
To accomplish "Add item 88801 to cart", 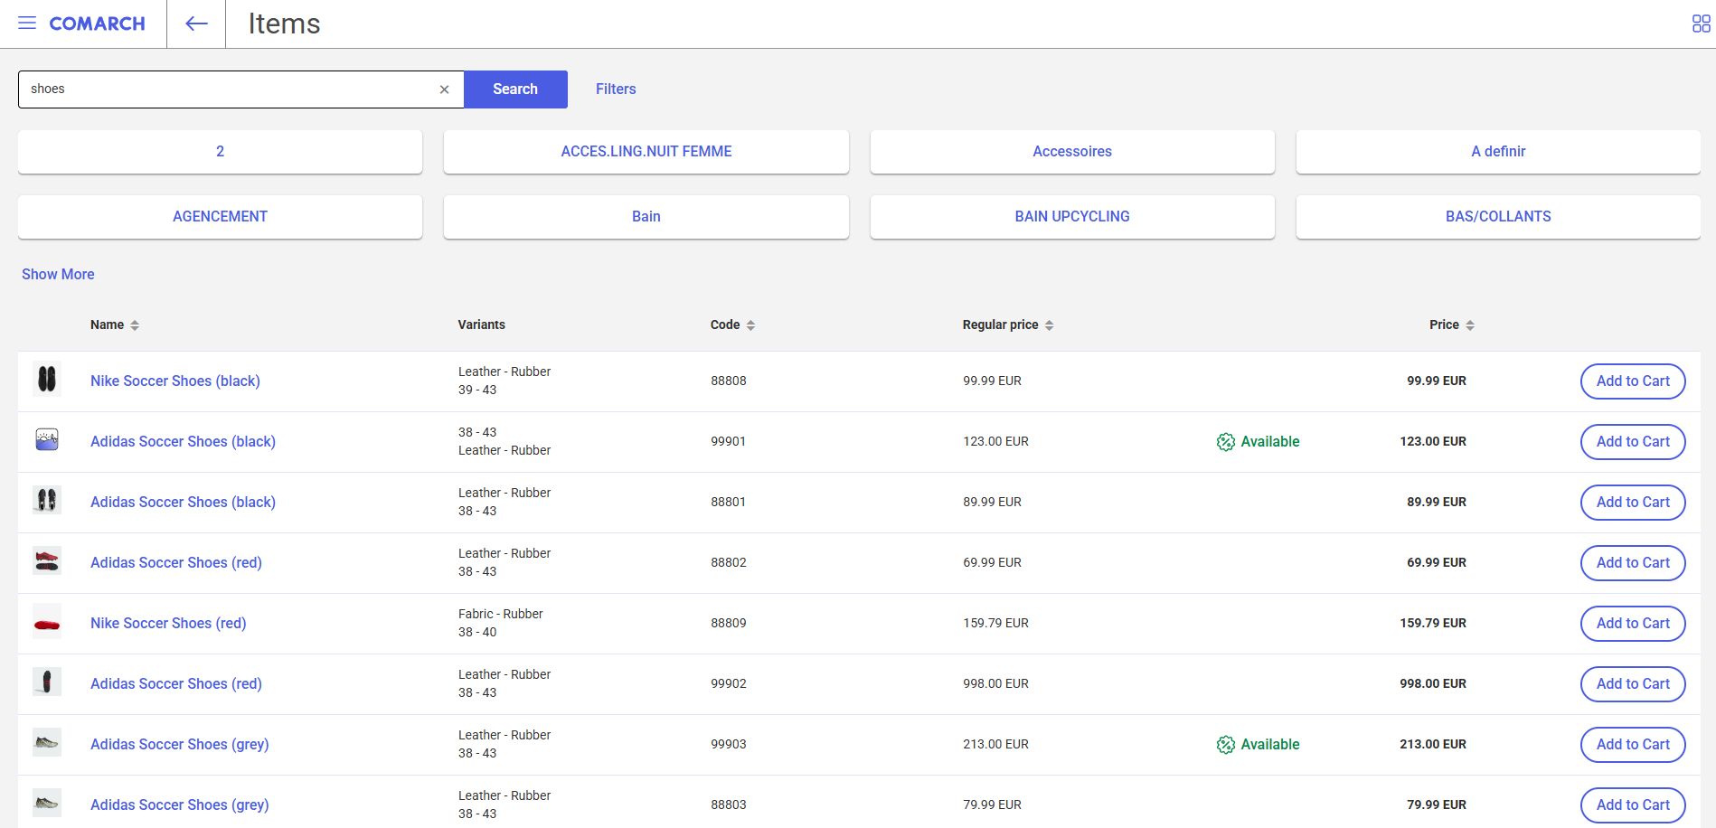I will click(1633, 502).
